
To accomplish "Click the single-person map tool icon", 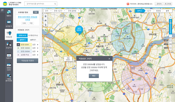I will [45, 16].
